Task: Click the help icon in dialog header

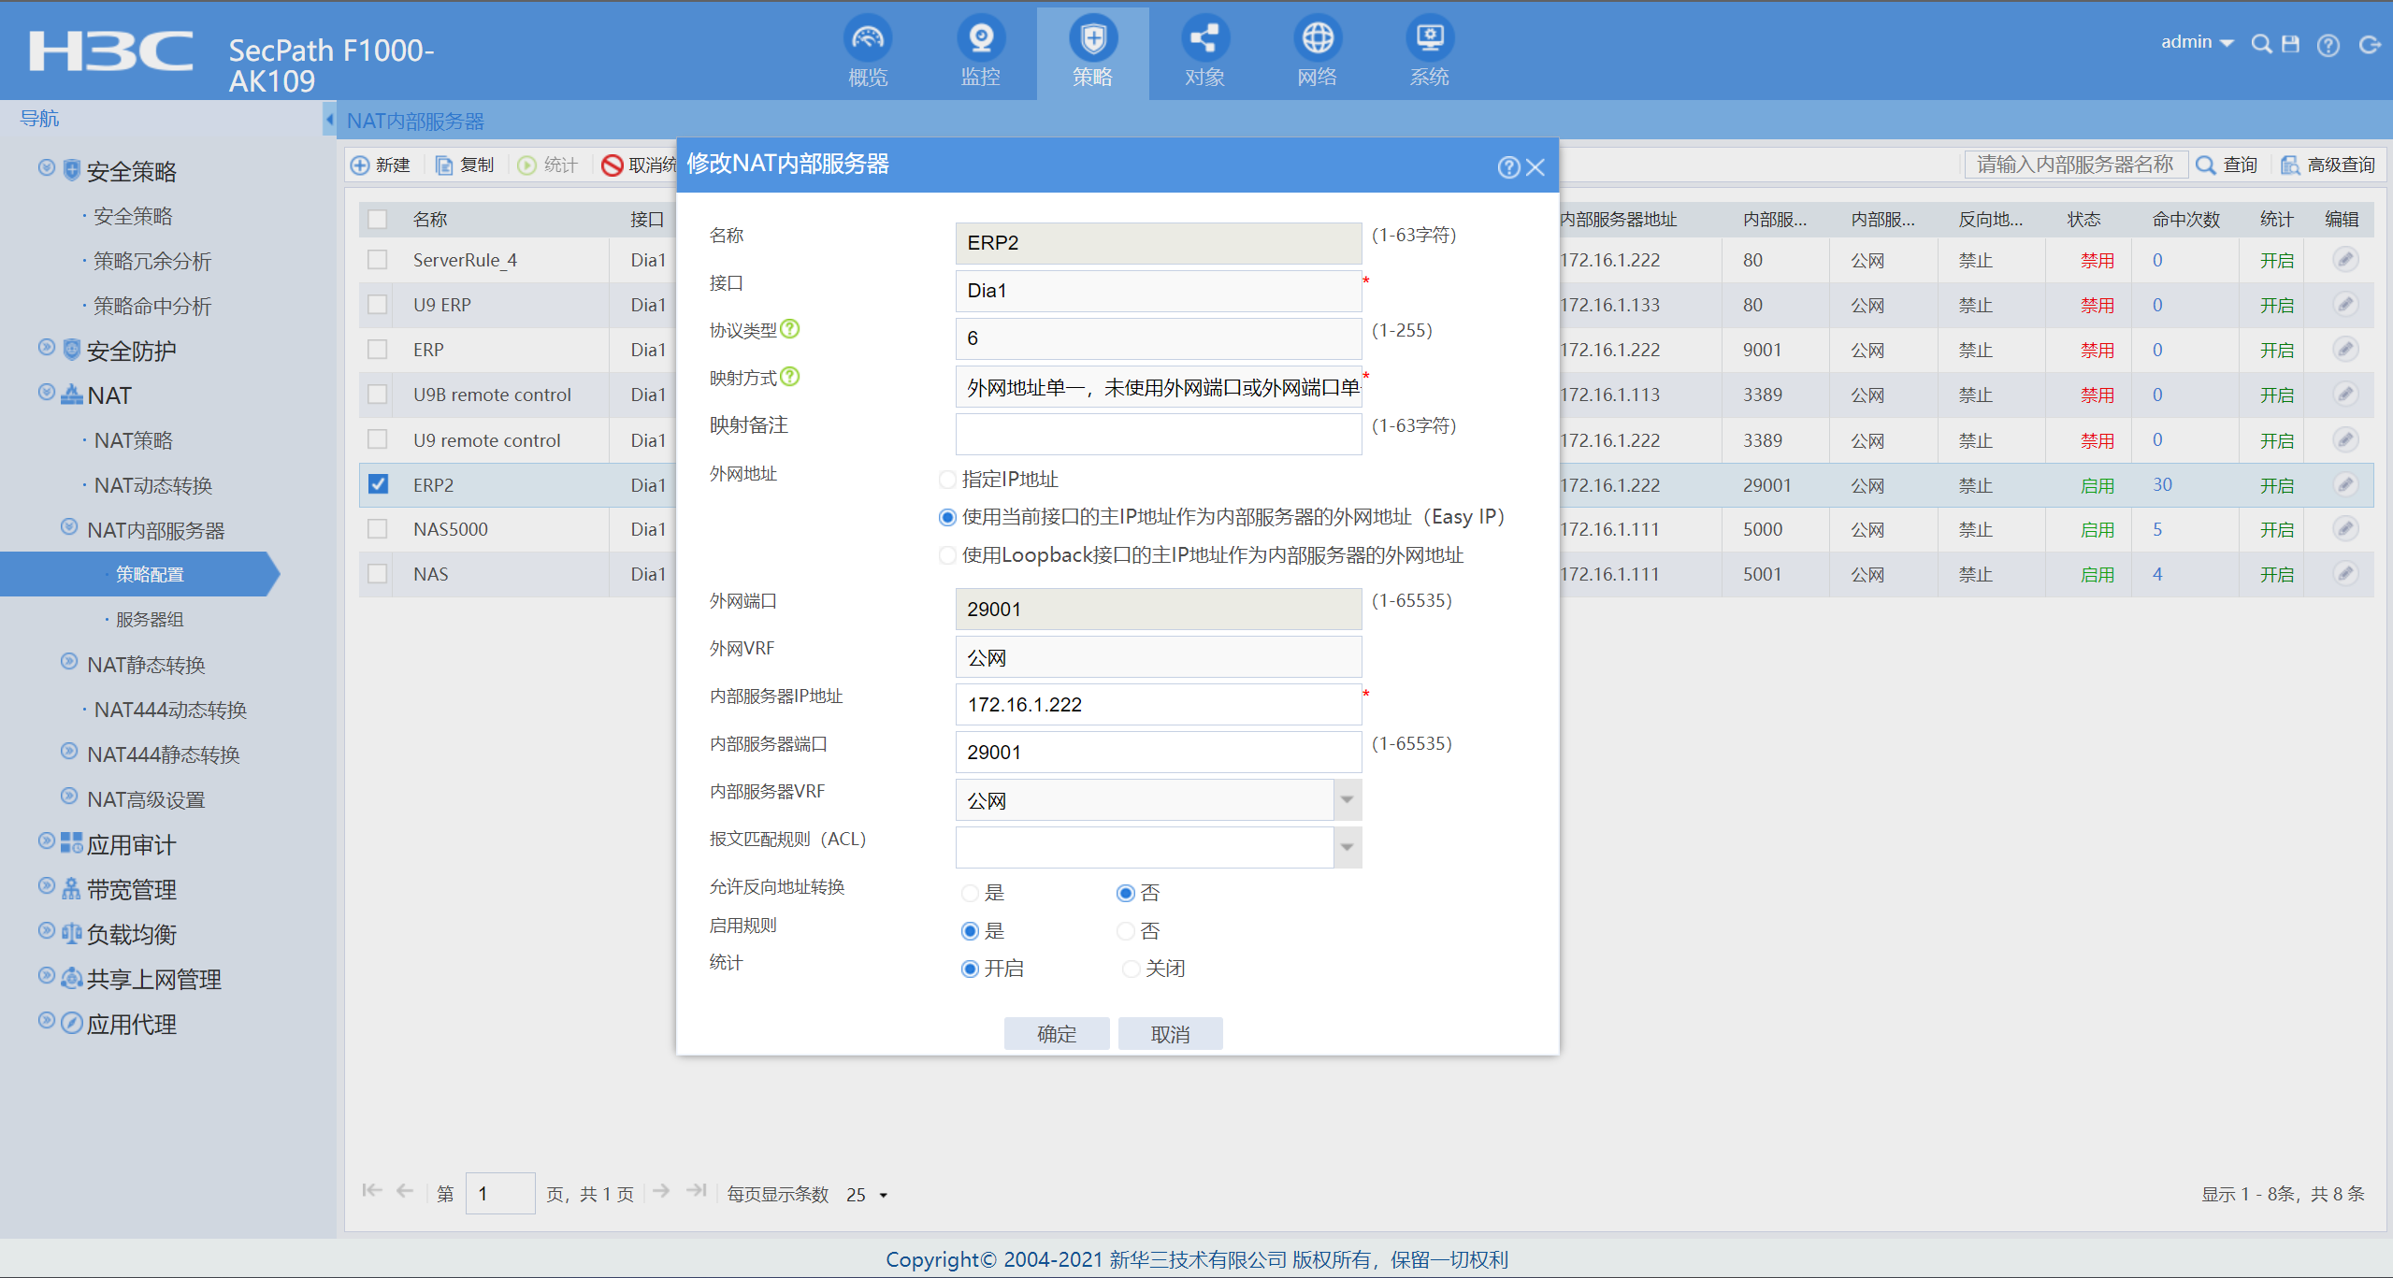Action: [1507, 167]
